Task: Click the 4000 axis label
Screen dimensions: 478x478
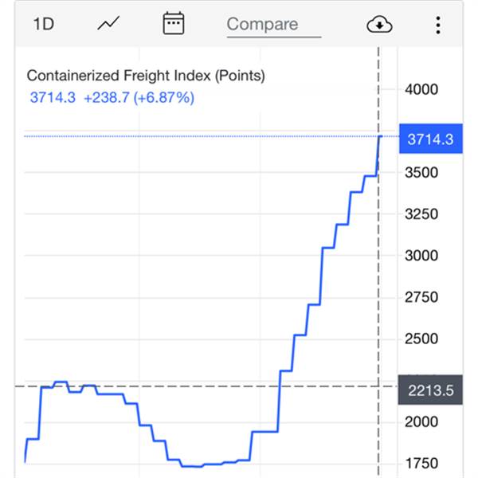Action: (x=421, y=89)
